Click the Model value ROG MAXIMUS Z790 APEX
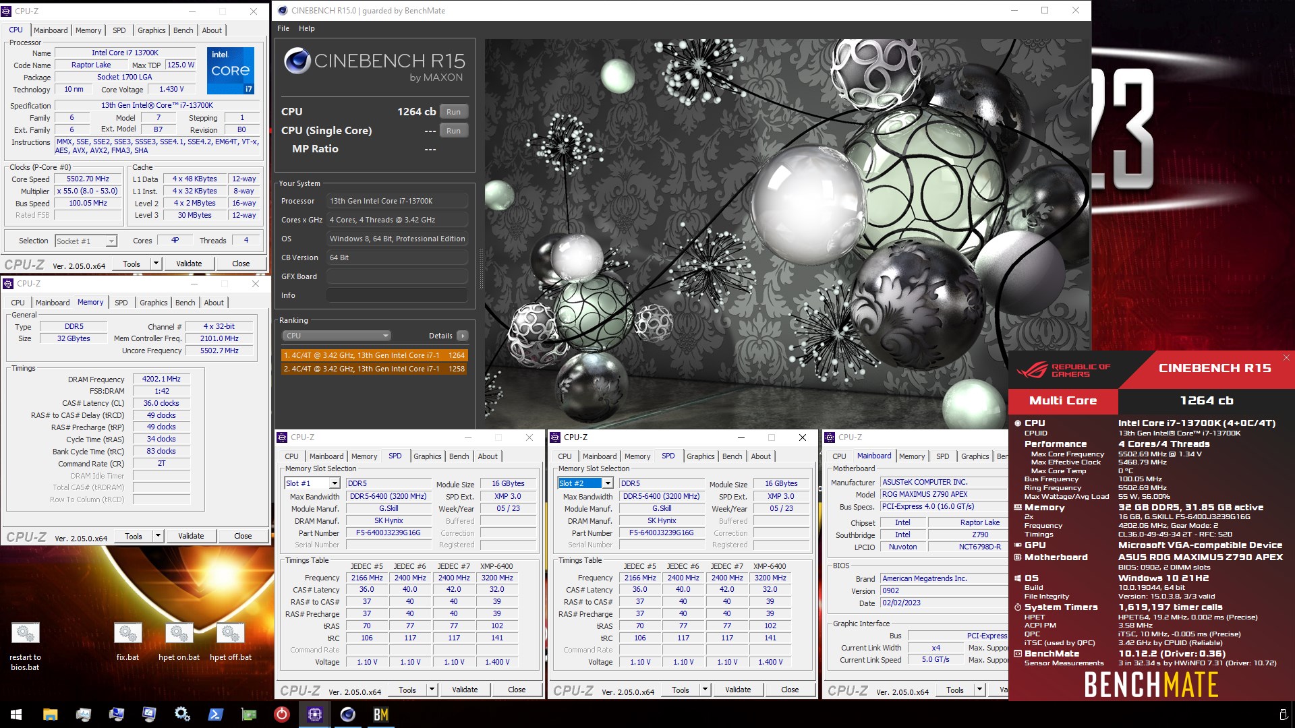This screenshot has width=1295, height=728. coord(944,494)
